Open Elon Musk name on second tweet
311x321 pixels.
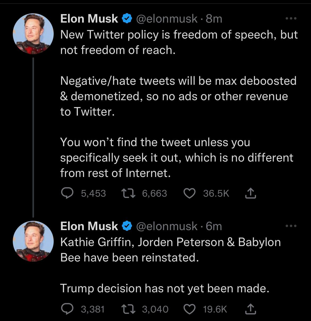(x=89, y=226)
